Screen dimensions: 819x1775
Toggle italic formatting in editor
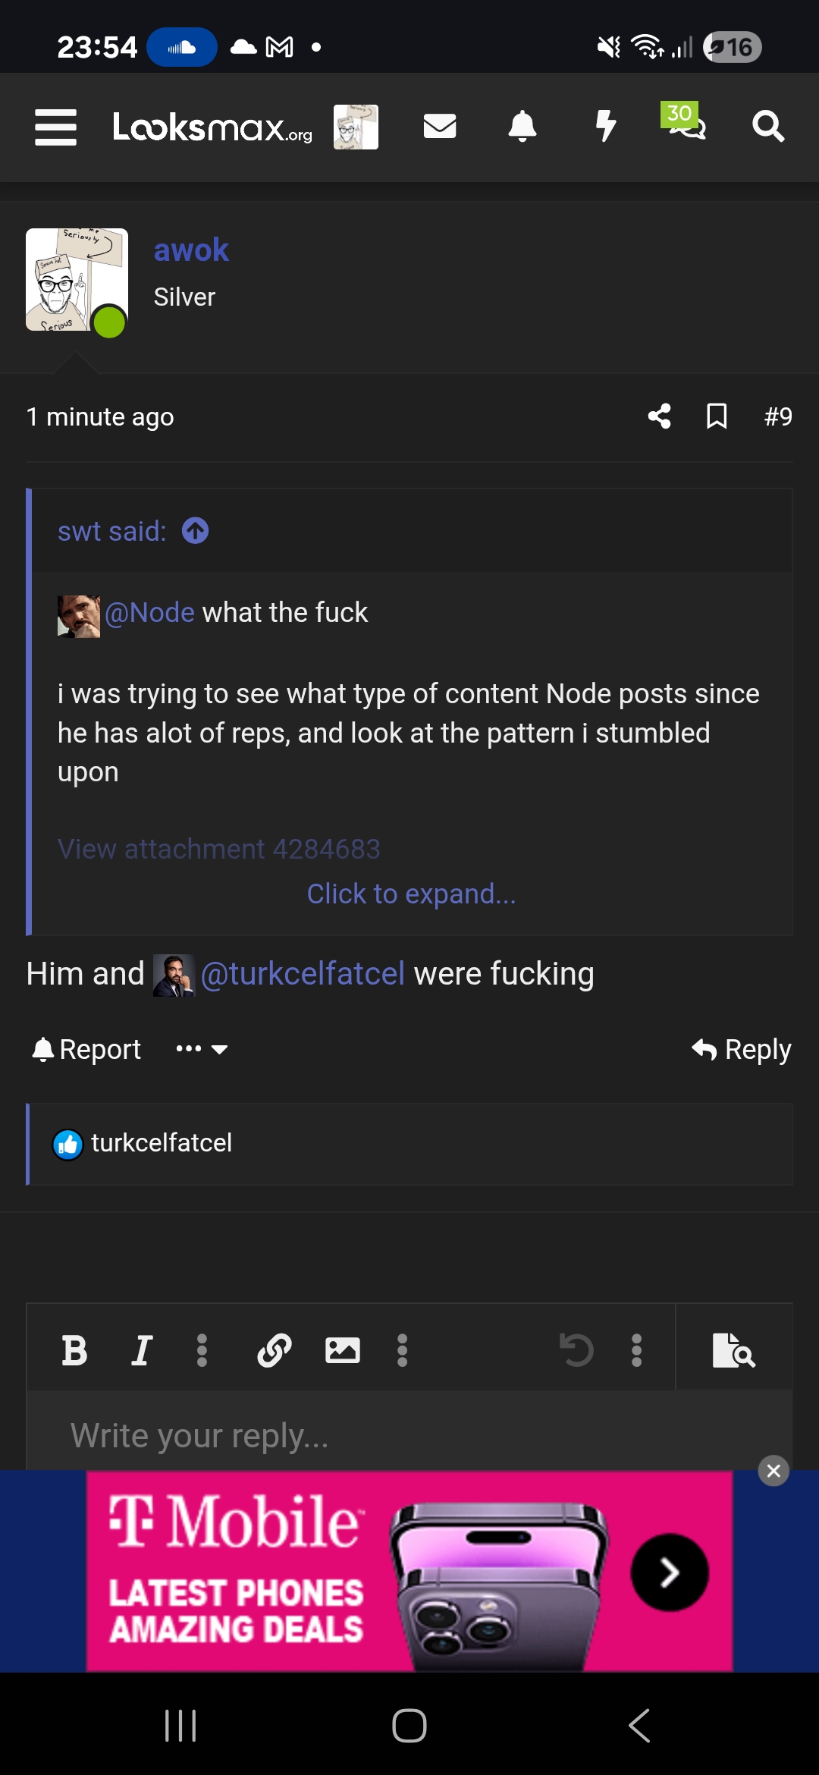tap(142, 1351)
